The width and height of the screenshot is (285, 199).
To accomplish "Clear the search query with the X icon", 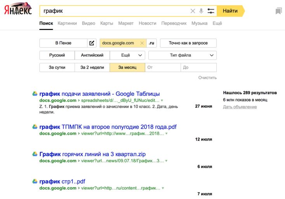I will [193, 11].
